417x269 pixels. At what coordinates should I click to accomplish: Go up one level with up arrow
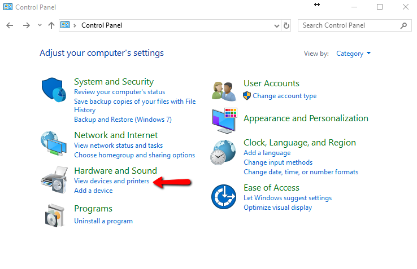click(51, 25)
